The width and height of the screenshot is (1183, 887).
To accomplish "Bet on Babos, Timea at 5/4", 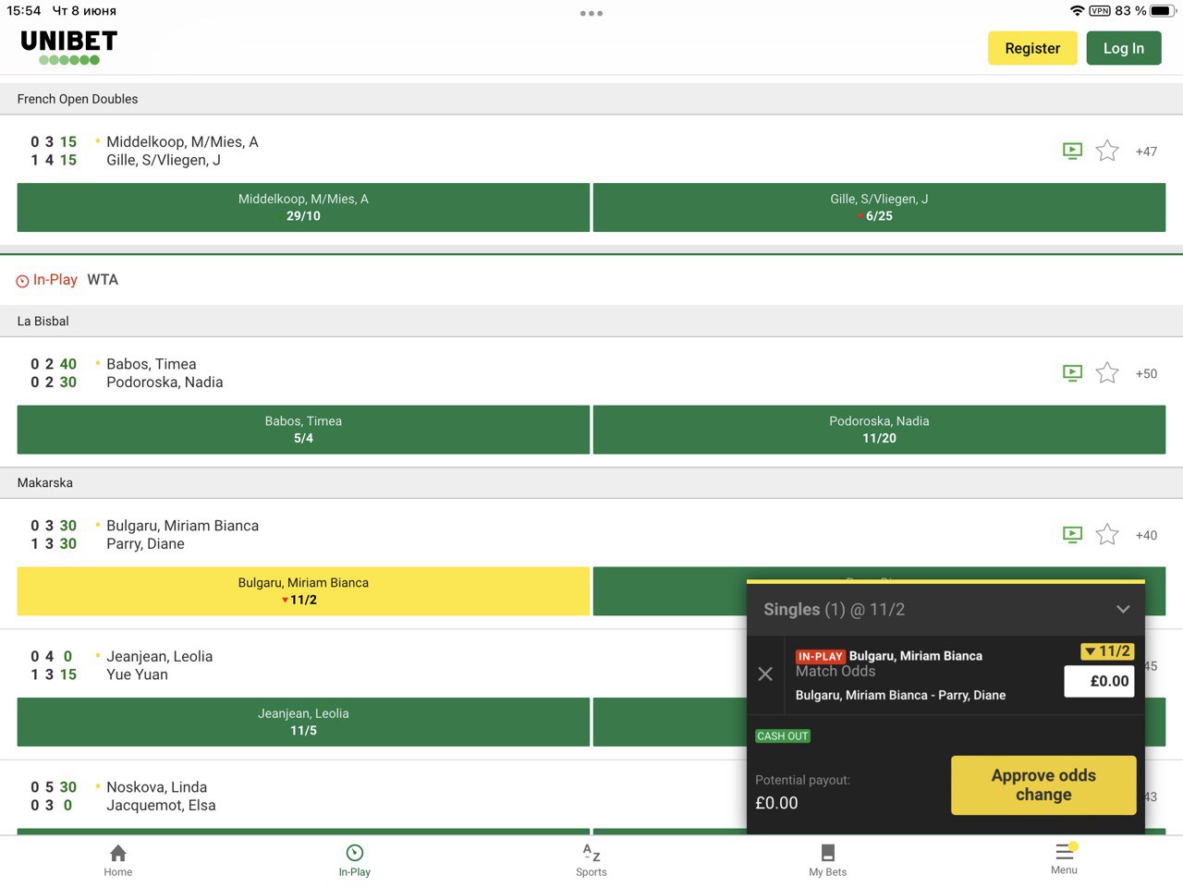I will point(303,430).
